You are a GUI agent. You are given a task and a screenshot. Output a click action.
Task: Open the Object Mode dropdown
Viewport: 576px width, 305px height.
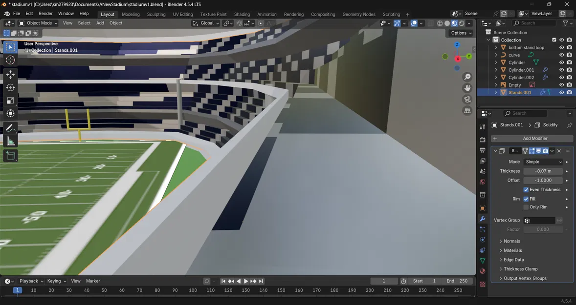pyautogui.click(x=38, y=23)
